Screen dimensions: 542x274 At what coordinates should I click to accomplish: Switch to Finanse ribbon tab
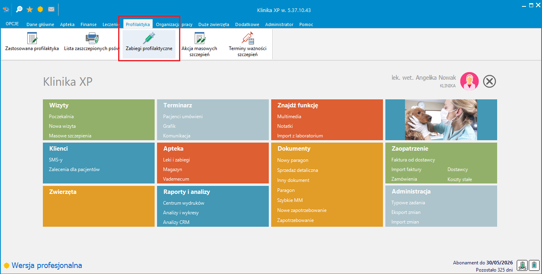pyautogui.click(x=89, y=24)
